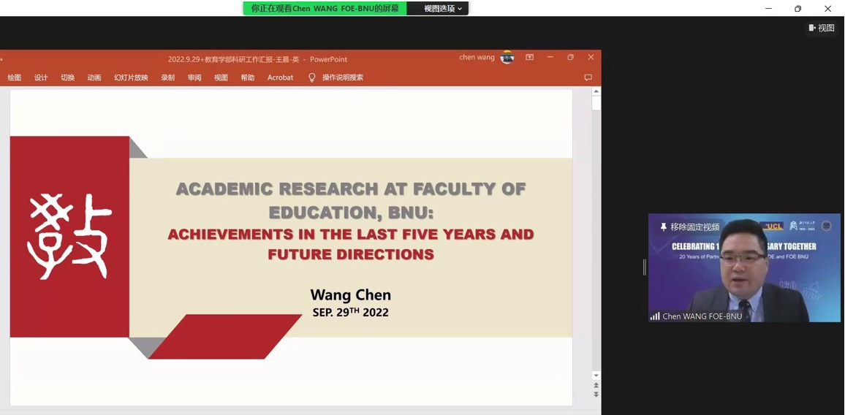Jump to previous slide with double-up arrow
The image size is (845, 415).
[x=596, y=385]
